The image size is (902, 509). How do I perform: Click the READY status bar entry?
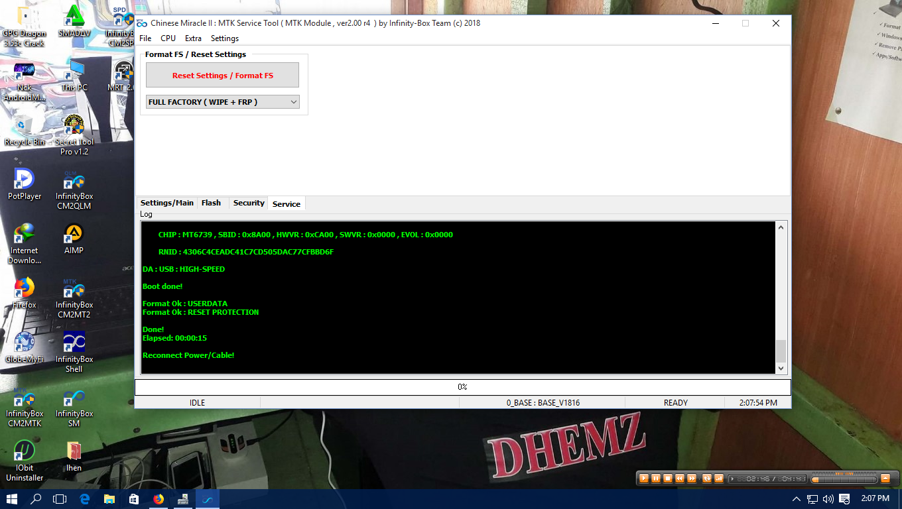(x=676, y=402)
